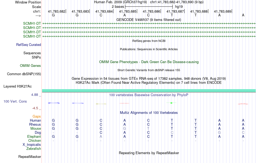The height and width of the screenshot is (163, 256).
Task: Click the SNPs track label
Action: click(36, 57)
